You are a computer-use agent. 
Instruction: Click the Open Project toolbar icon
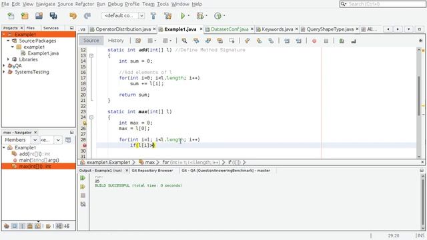click(x=39, y=16)
